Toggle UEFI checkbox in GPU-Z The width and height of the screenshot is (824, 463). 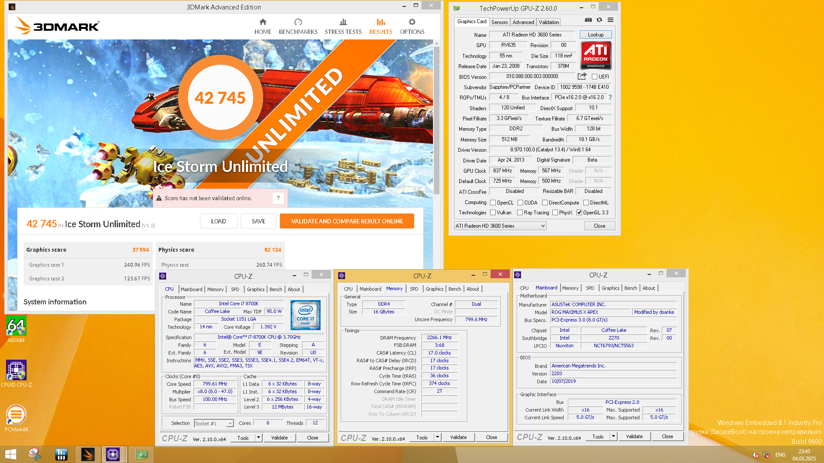(x=594, y=77)
